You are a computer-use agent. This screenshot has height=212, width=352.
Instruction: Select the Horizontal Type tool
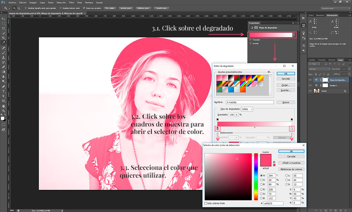[x=4, y=91]
